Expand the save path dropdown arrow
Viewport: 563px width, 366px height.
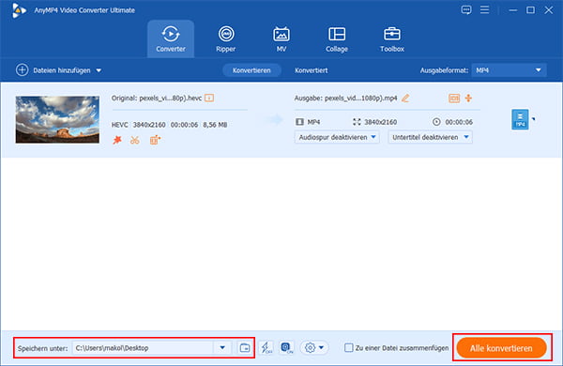pyautogui.click(x=222, y=347)
